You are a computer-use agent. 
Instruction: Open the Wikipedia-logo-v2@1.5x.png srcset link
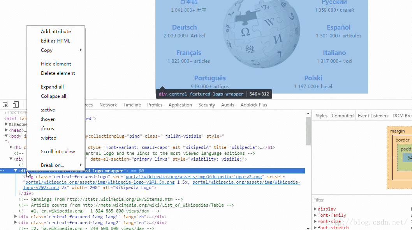tap(100, 182)
